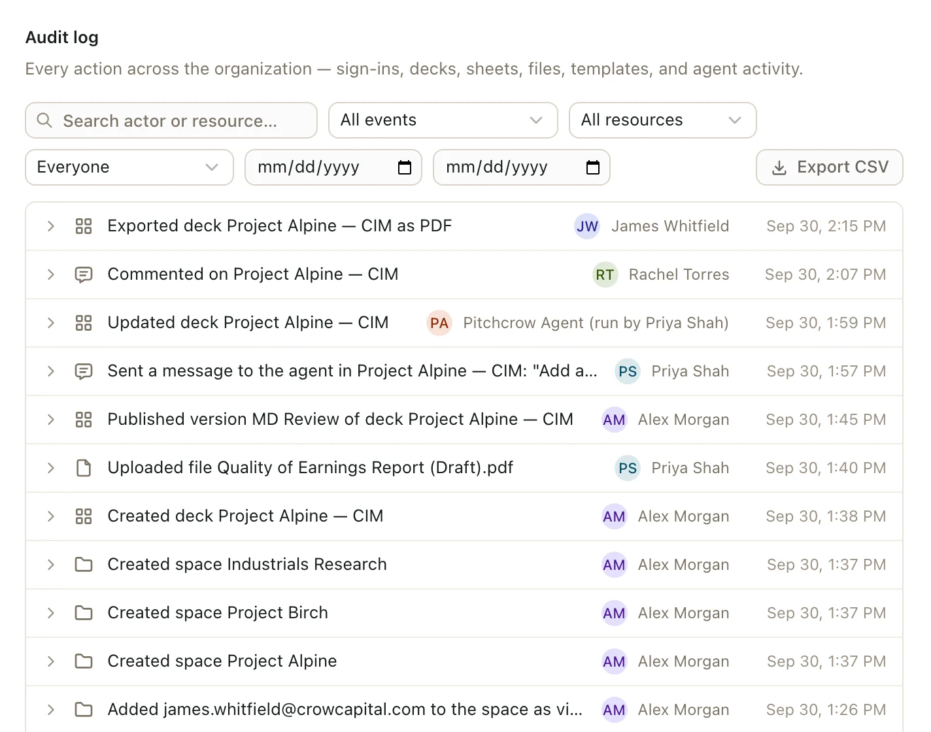Expand the Commented on Project Alpine row
Screen dimensions: 931x732
[x=51, y=274]
